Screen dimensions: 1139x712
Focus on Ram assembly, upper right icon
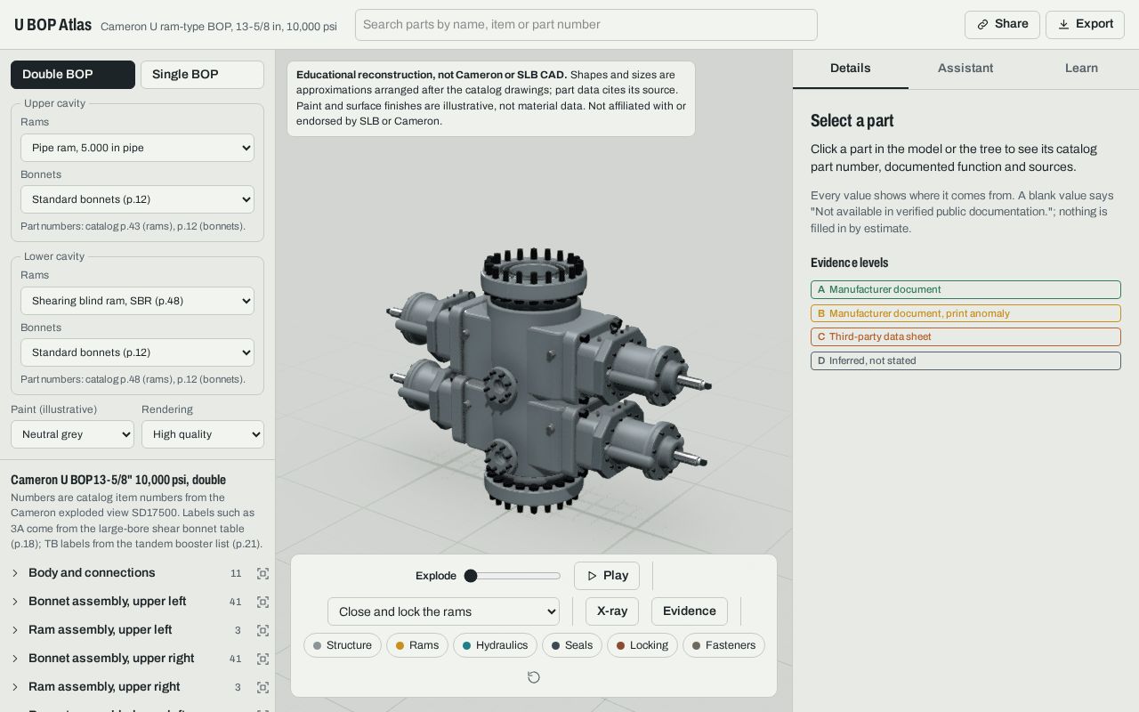click(263, 687)
